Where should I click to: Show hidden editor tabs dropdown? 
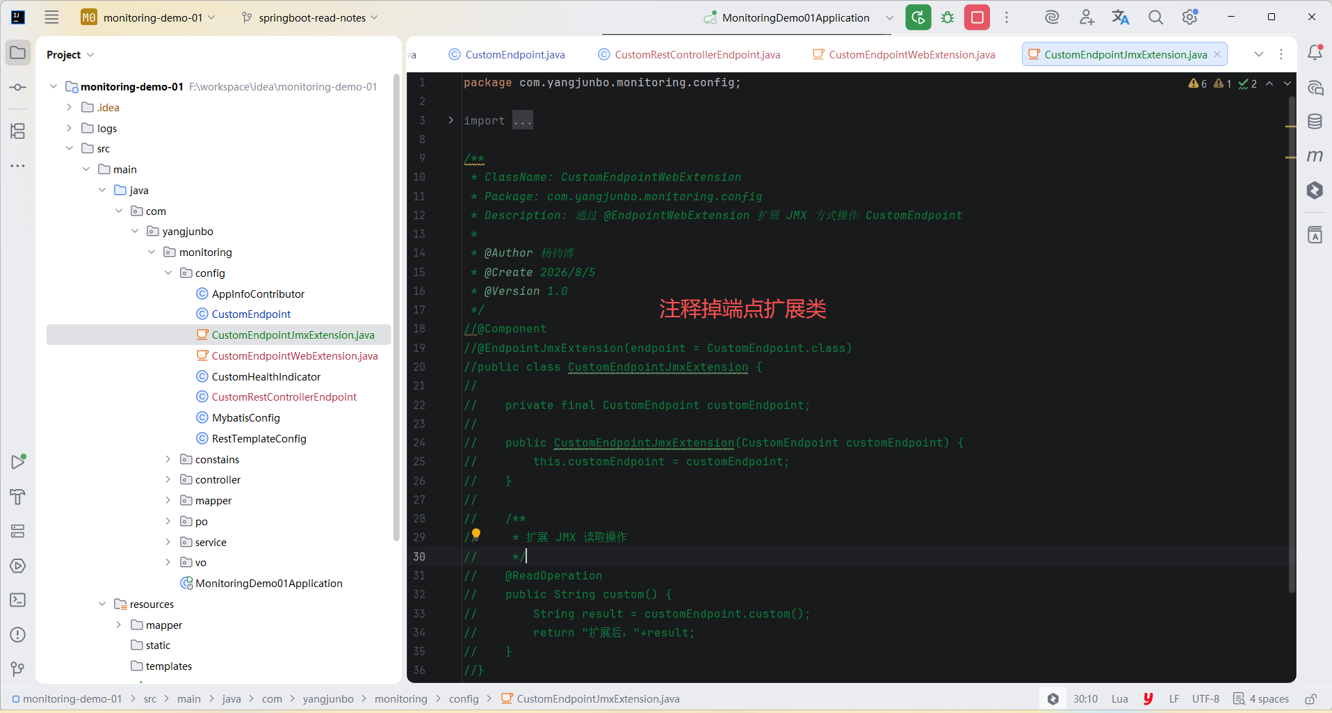click(1259, 54)
